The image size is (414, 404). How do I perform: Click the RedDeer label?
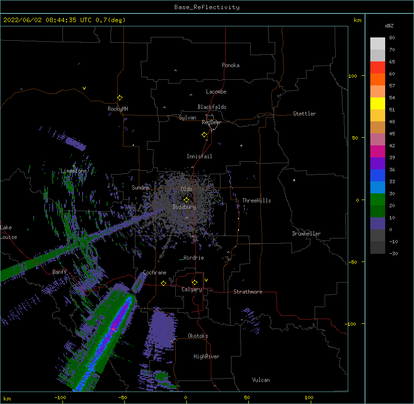click(x=211, y=122)
